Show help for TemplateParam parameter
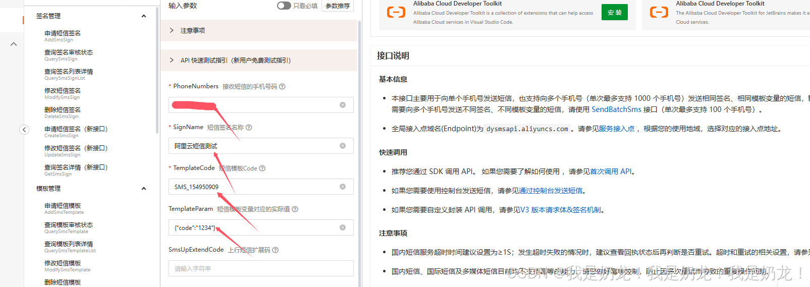The image size is (810, 287). (x=295, y=209)
